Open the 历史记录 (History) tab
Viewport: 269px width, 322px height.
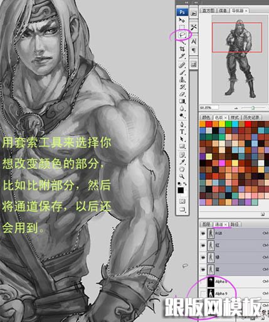pyautogui.click(x=251, y=117)
